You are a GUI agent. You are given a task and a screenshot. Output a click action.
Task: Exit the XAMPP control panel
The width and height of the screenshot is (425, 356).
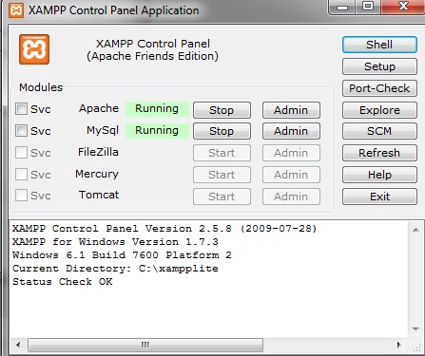pyautogui.click(x=379, y=197)
